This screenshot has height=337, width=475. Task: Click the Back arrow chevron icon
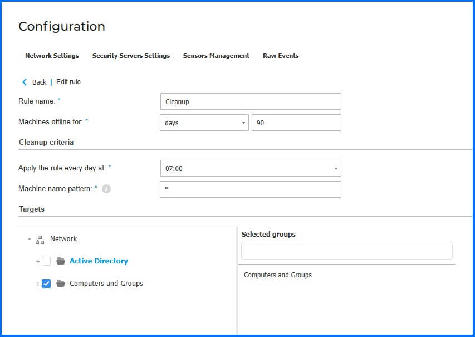click(x=25, y=82)
